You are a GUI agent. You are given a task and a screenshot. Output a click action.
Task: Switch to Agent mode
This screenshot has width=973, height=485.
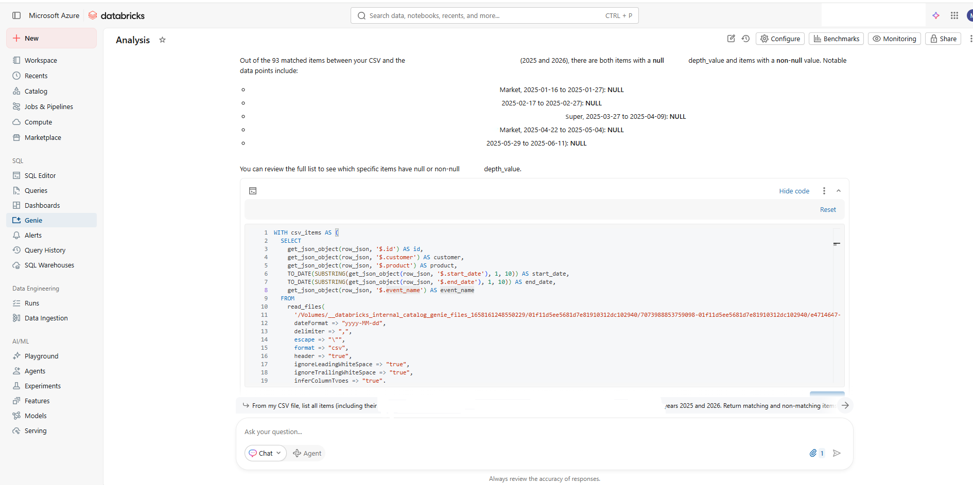tap(307, 453)
